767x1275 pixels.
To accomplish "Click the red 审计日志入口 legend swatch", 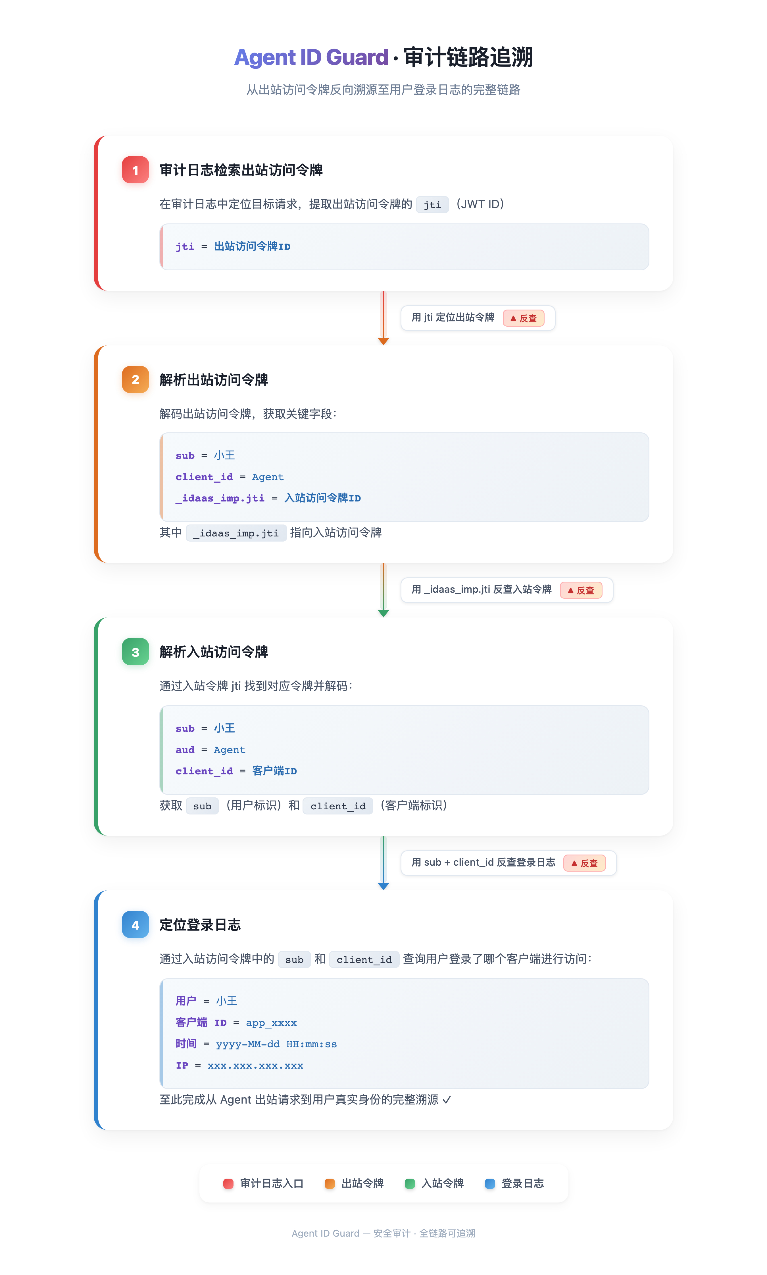I will click(228, 1183).
